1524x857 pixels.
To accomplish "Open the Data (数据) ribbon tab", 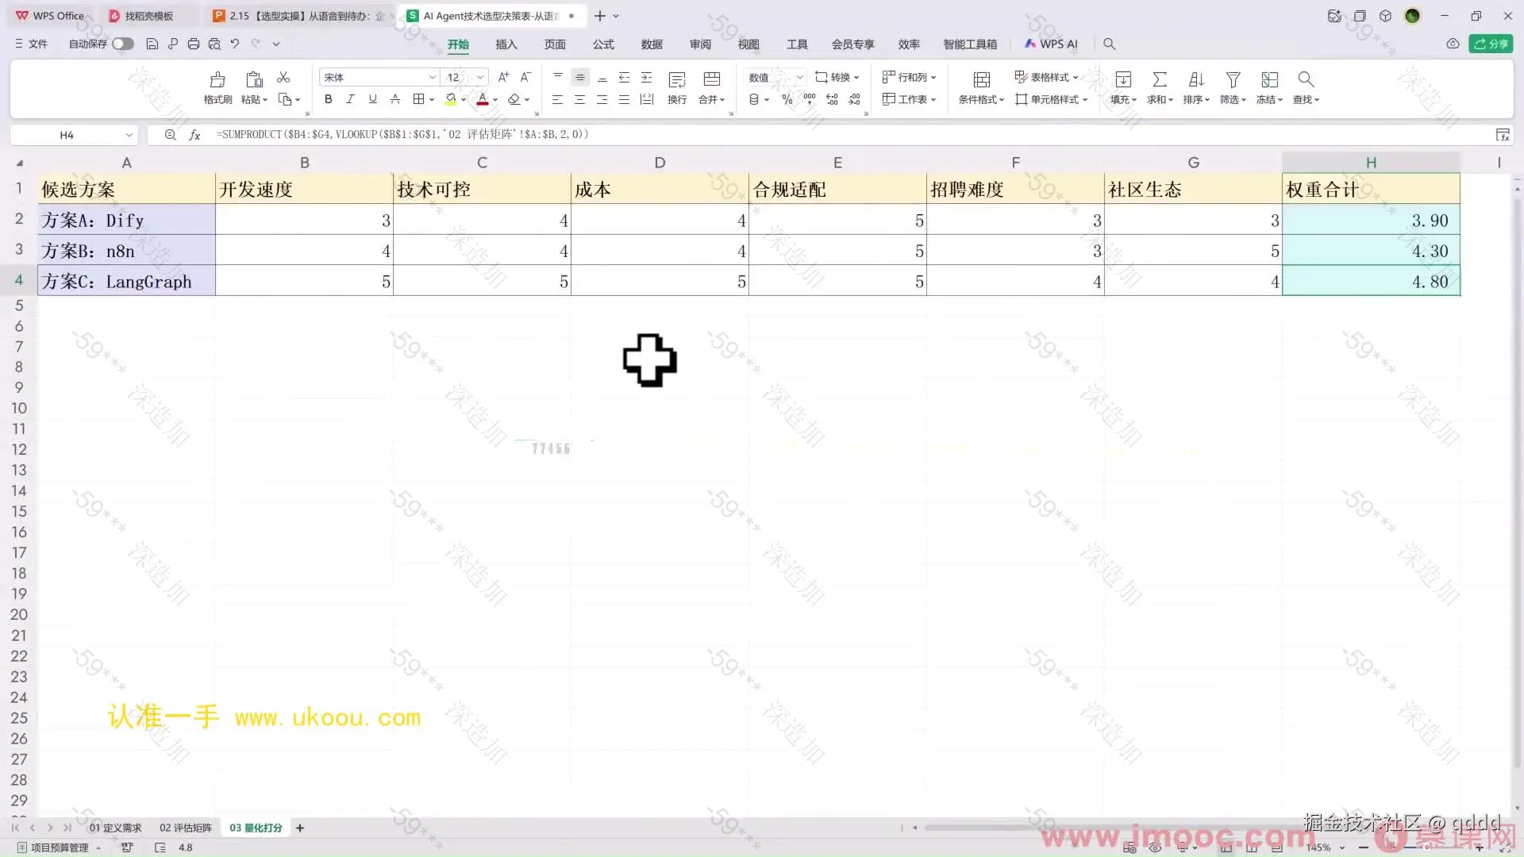I will coord(652,44).
